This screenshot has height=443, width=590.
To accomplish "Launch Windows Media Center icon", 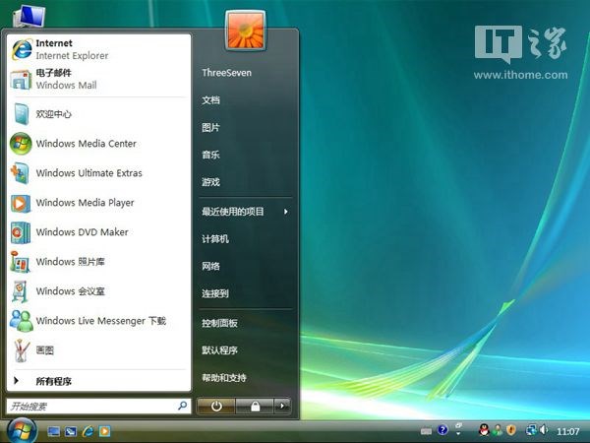I will (21, 144).
